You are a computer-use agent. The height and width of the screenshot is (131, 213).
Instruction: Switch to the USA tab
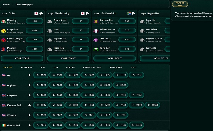coord(56,67)
